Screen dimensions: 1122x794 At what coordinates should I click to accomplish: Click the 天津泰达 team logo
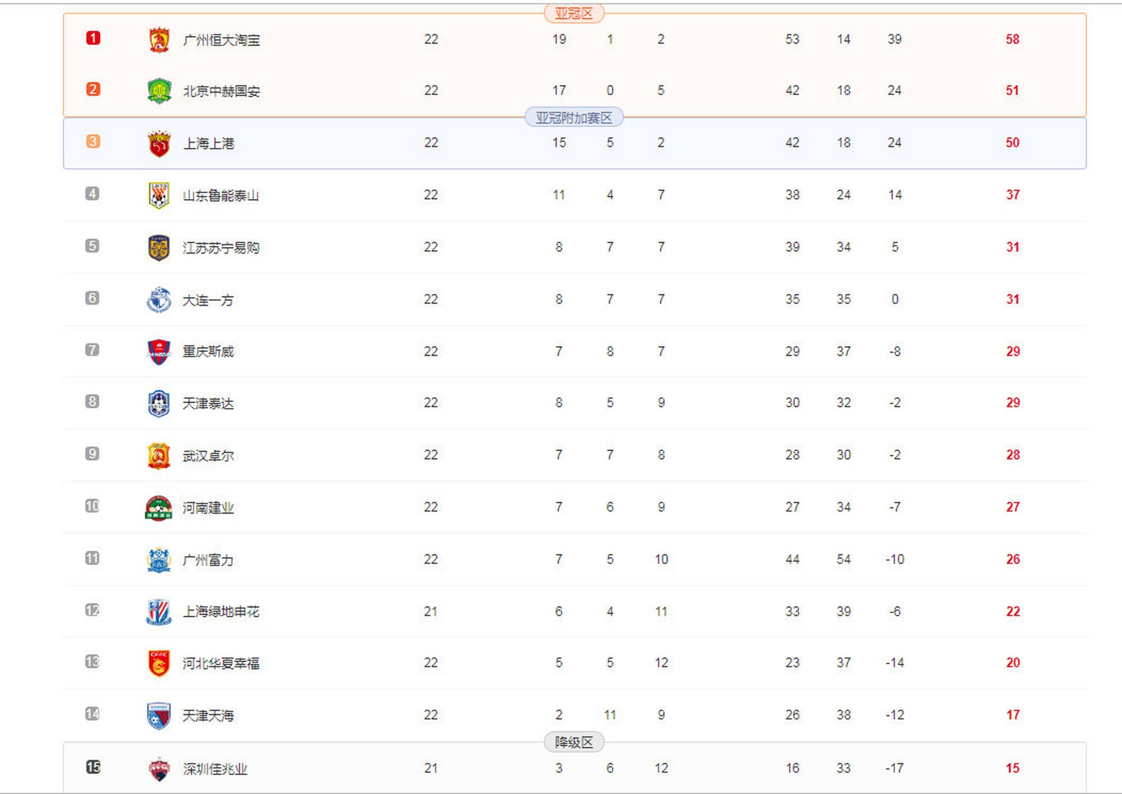tap(159, 403)
